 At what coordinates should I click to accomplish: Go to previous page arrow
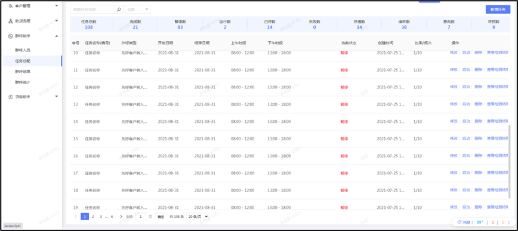[x=76, y=217]
